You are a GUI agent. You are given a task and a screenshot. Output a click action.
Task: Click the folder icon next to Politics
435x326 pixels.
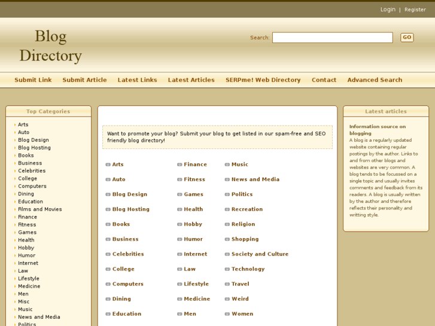(x=227, y=194)
